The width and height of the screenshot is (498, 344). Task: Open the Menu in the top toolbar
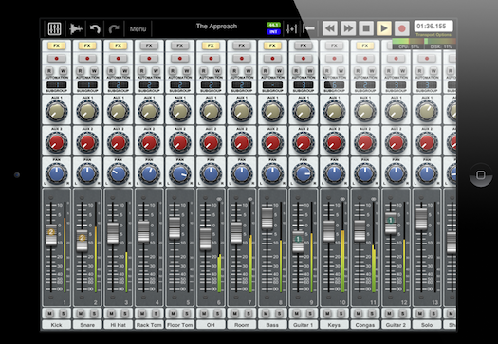pos(138,28)
